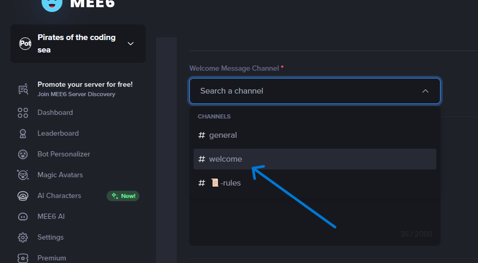Image resolution: width=478 pixels, height=263 pixels.
Task: Click the AI Characters icon
Action: point(23,196)
